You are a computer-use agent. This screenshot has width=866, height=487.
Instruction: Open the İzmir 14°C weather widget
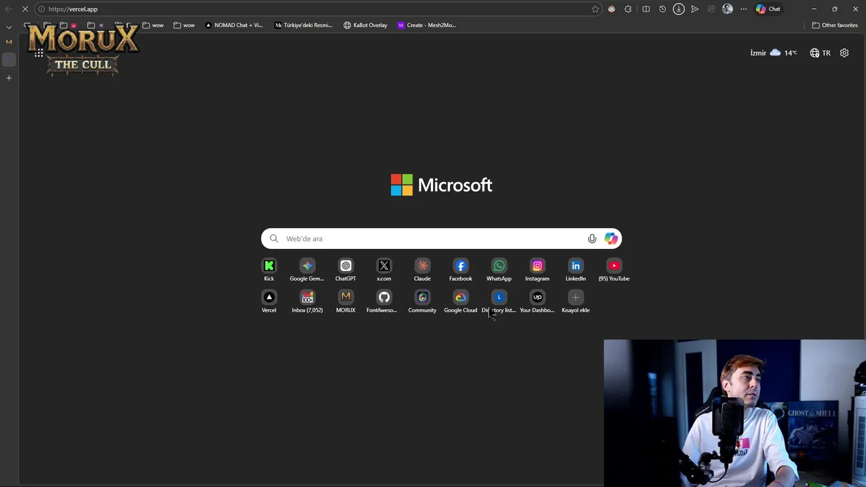(774, 53)
